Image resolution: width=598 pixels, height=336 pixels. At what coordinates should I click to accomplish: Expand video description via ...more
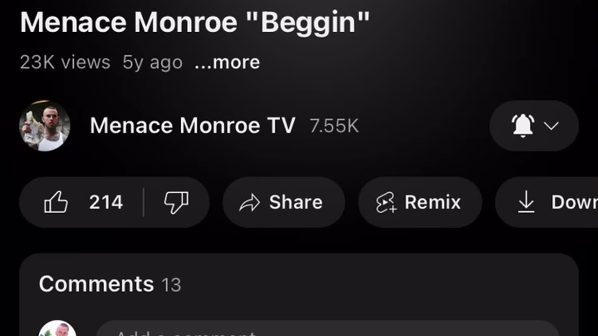click(x=227, y=62)
